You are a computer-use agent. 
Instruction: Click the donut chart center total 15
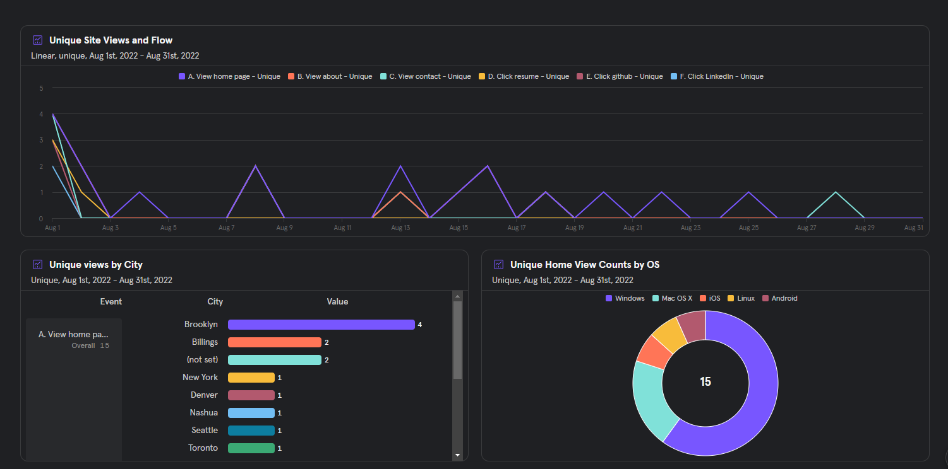click(705, 382)
